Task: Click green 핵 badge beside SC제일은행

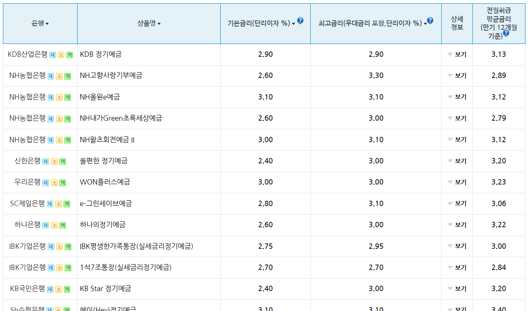Action: click(66, 204)
